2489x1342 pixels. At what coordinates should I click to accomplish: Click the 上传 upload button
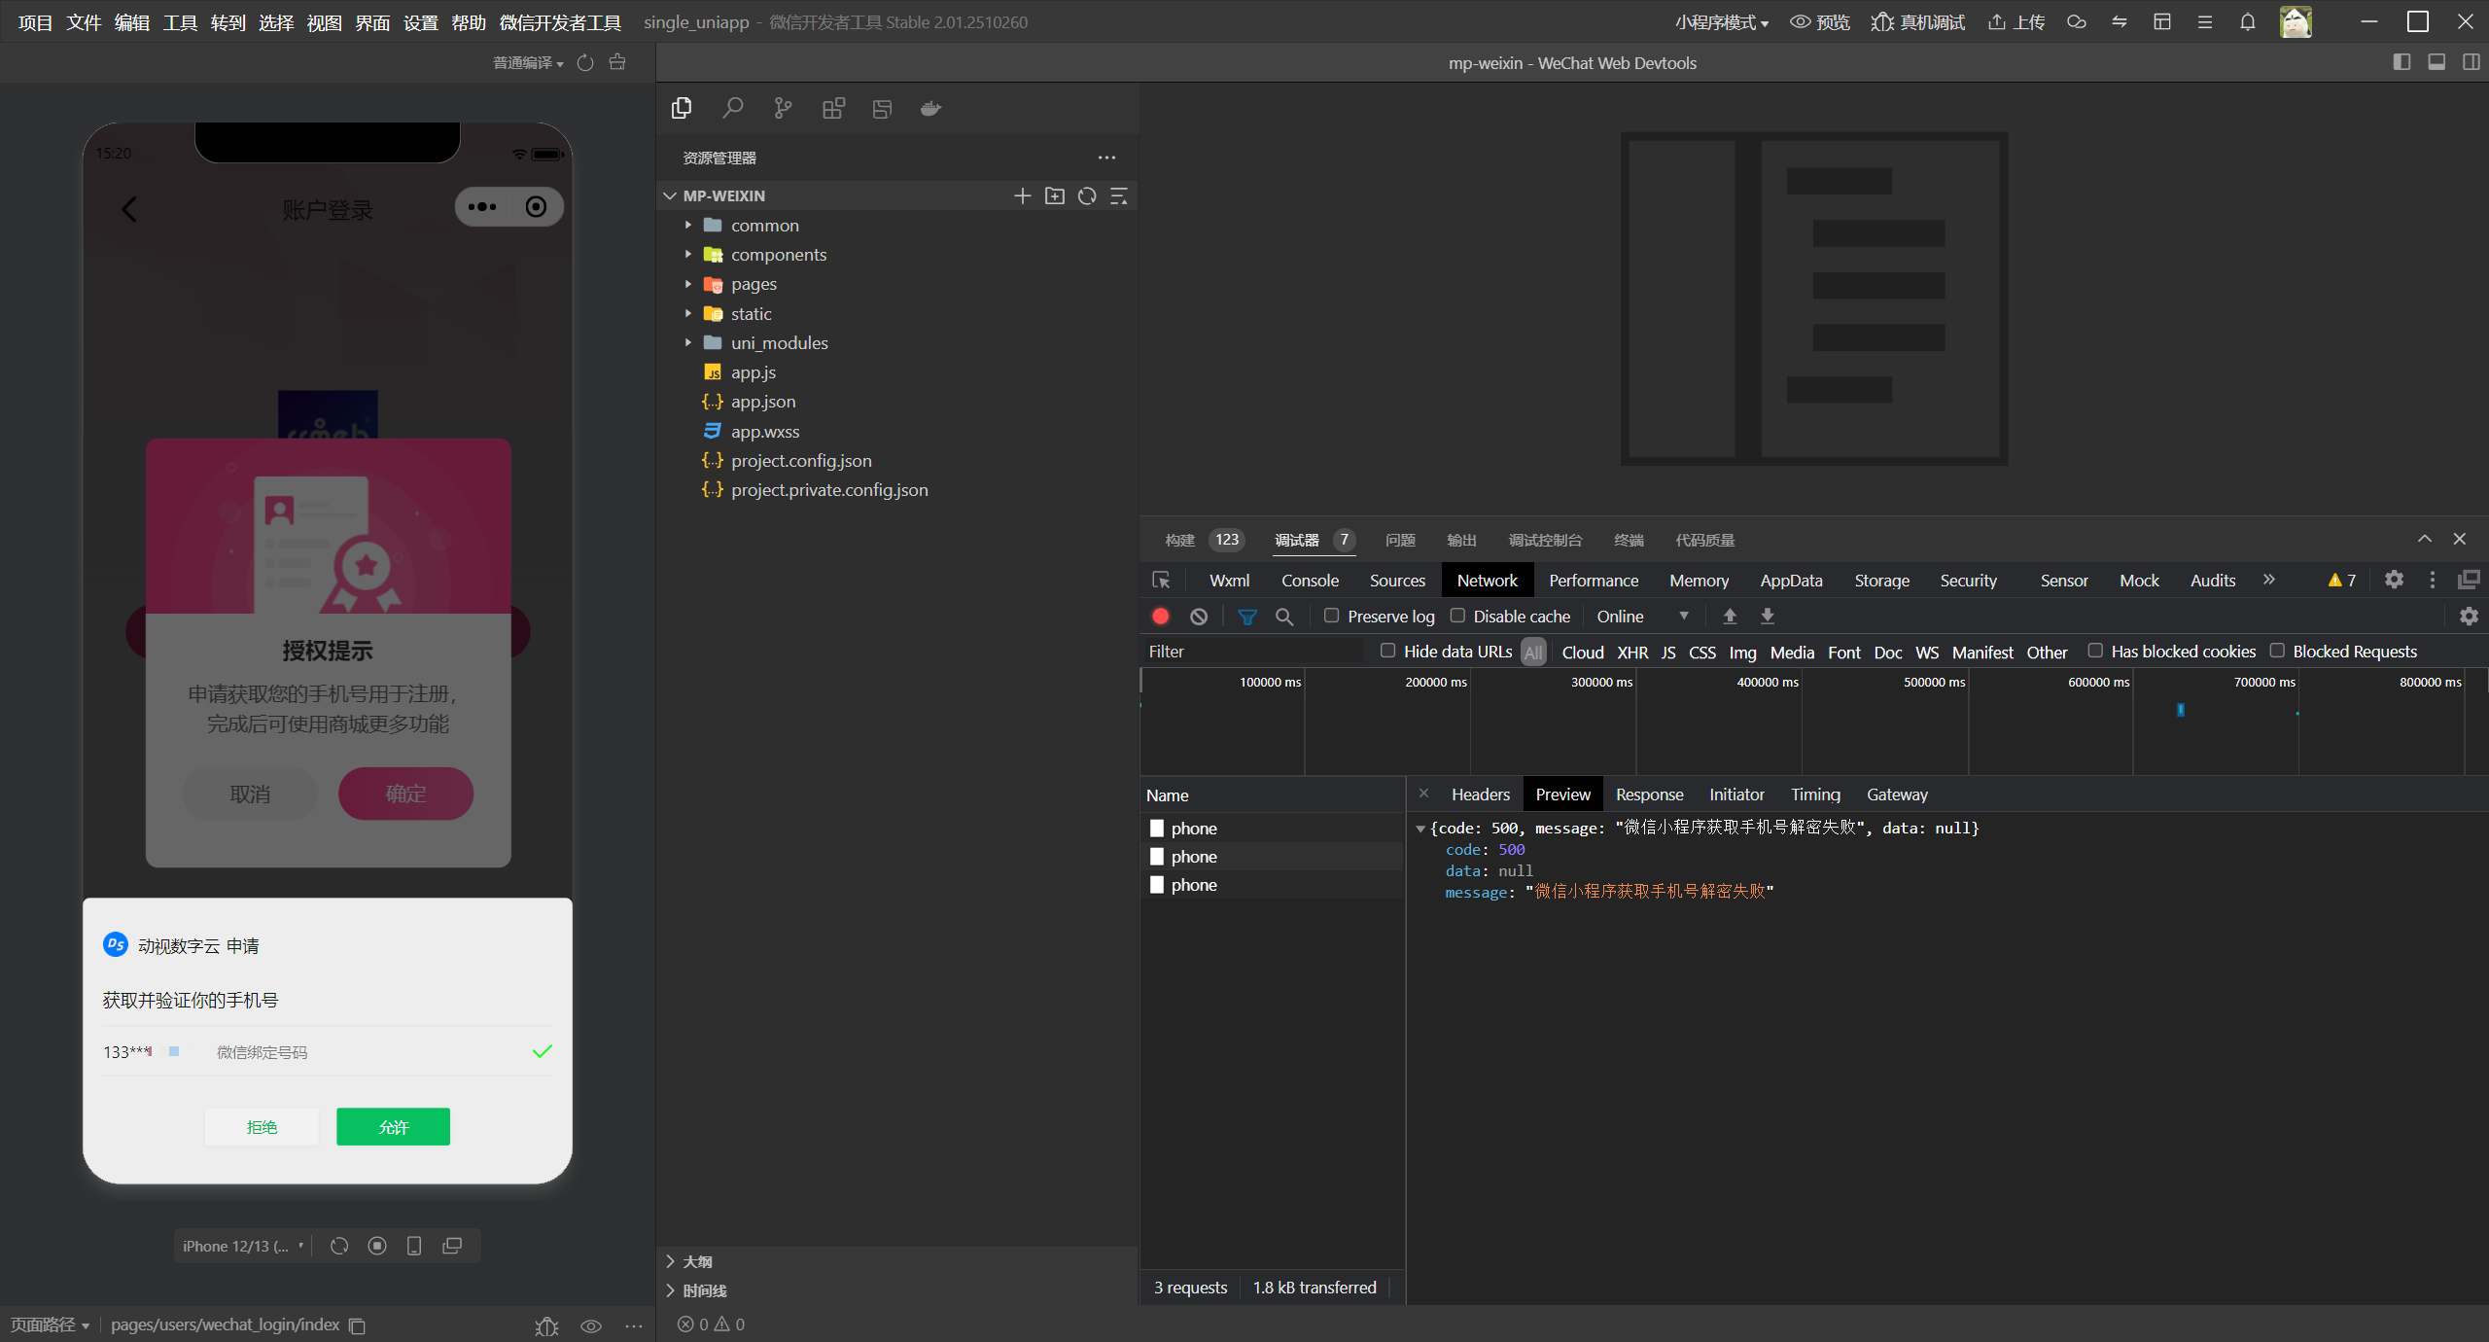click(2016, 22)
